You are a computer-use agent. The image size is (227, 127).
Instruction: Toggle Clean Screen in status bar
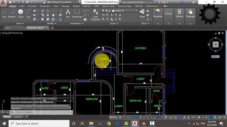tap(220, 117)
